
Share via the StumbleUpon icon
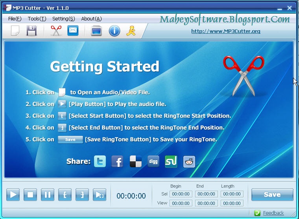(x=171, y=161)
